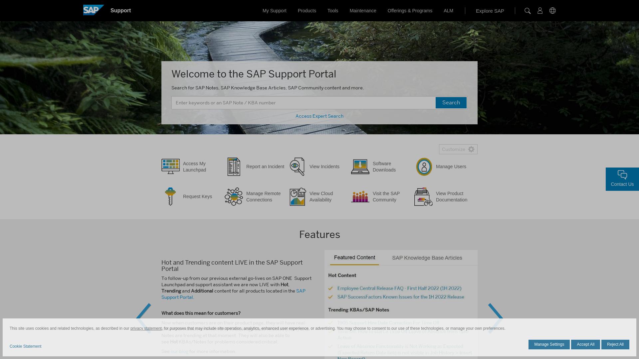The width and height of the screenshot is (639, 359).
Task: Click the View Product Documentation folder icon
Action: [423, 196]
